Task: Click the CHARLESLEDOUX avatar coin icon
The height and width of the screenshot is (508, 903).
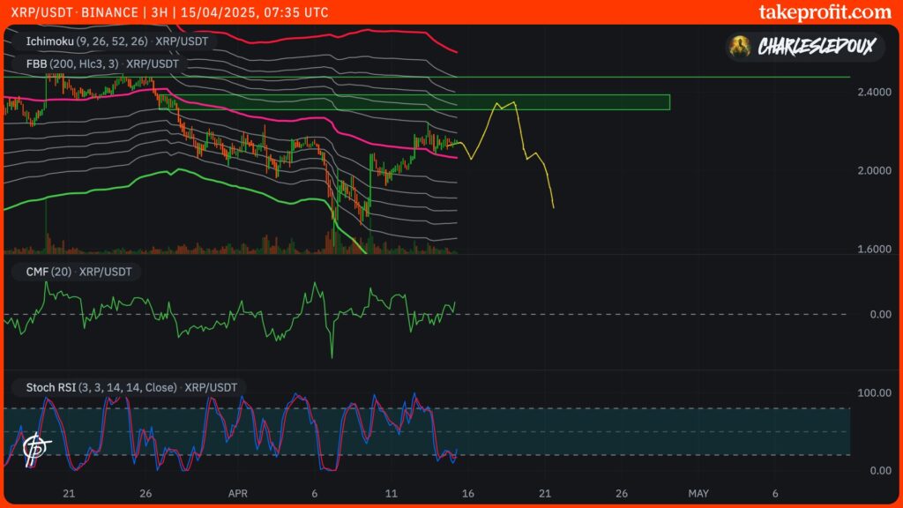Action: [739, 48]
